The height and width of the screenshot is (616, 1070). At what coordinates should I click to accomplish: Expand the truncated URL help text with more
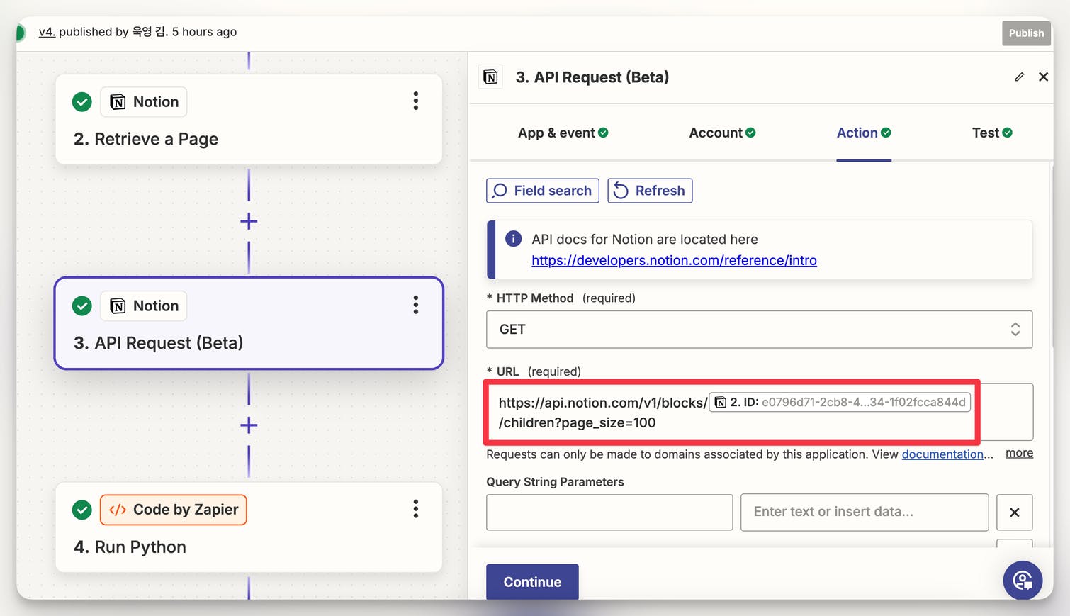[x=1019, y=453]
